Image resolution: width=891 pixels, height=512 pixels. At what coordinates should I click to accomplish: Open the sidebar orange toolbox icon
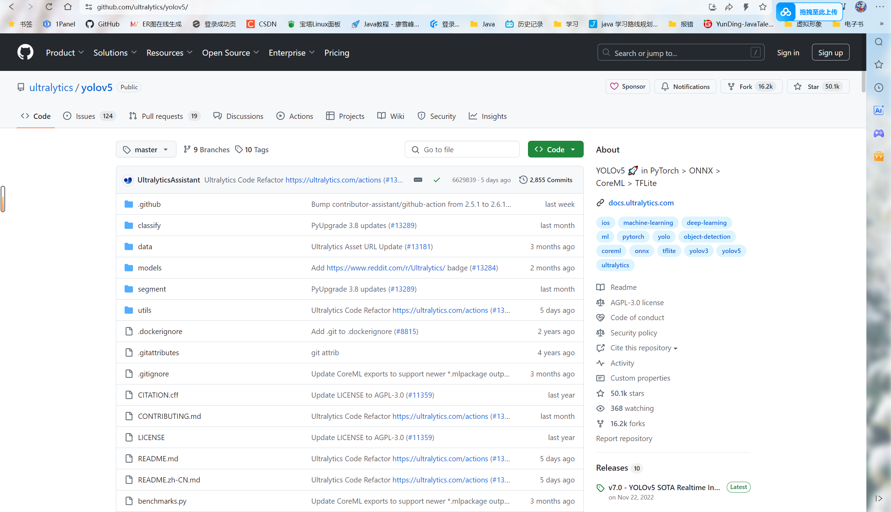pos(879,156)
